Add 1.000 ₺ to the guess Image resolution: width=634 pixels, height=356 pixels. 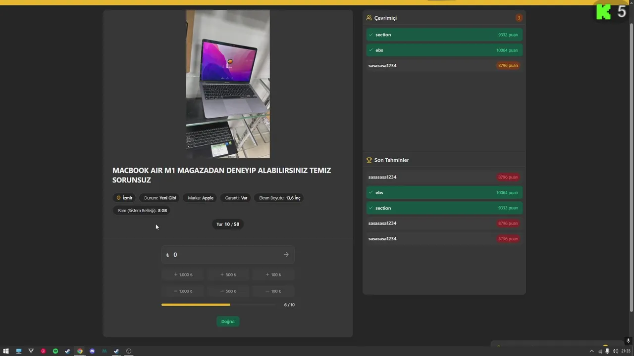point(183,274)
